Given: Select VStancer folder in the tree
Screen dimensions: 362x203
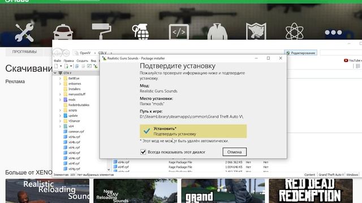Looking at the screenshot, I should point(74,121).
